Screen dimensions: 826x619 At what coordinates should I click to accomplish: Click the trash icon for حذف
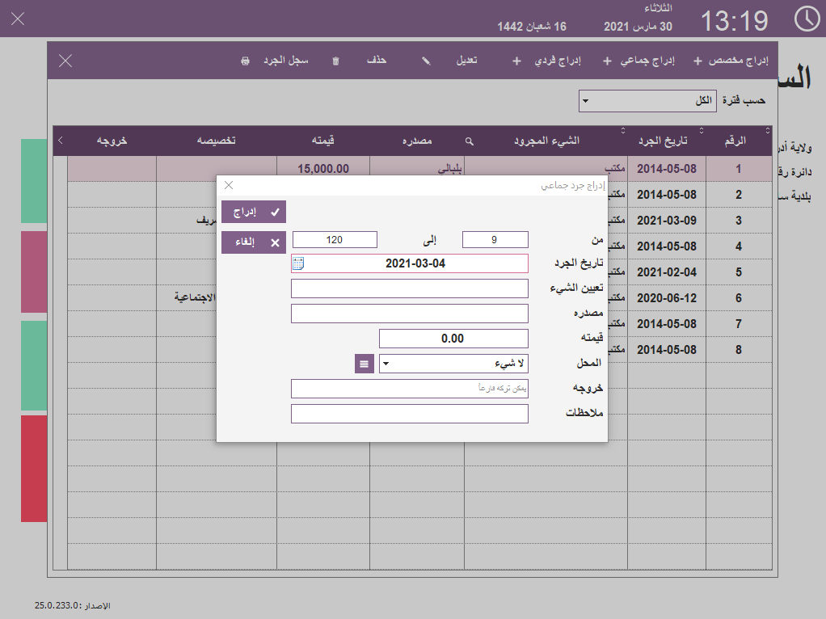335,61
